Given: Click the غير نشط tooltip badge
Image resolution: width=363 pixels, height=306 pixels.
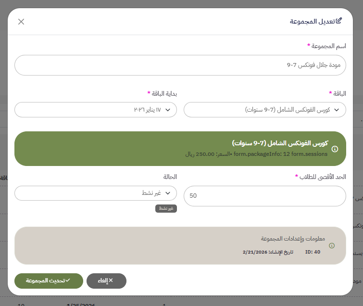Looking at the screenshot, I should pyautogui.click(x=166, y=208).
